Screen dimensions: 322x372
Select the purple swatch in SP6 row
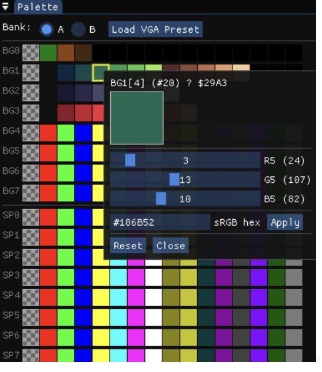[224, 337]
